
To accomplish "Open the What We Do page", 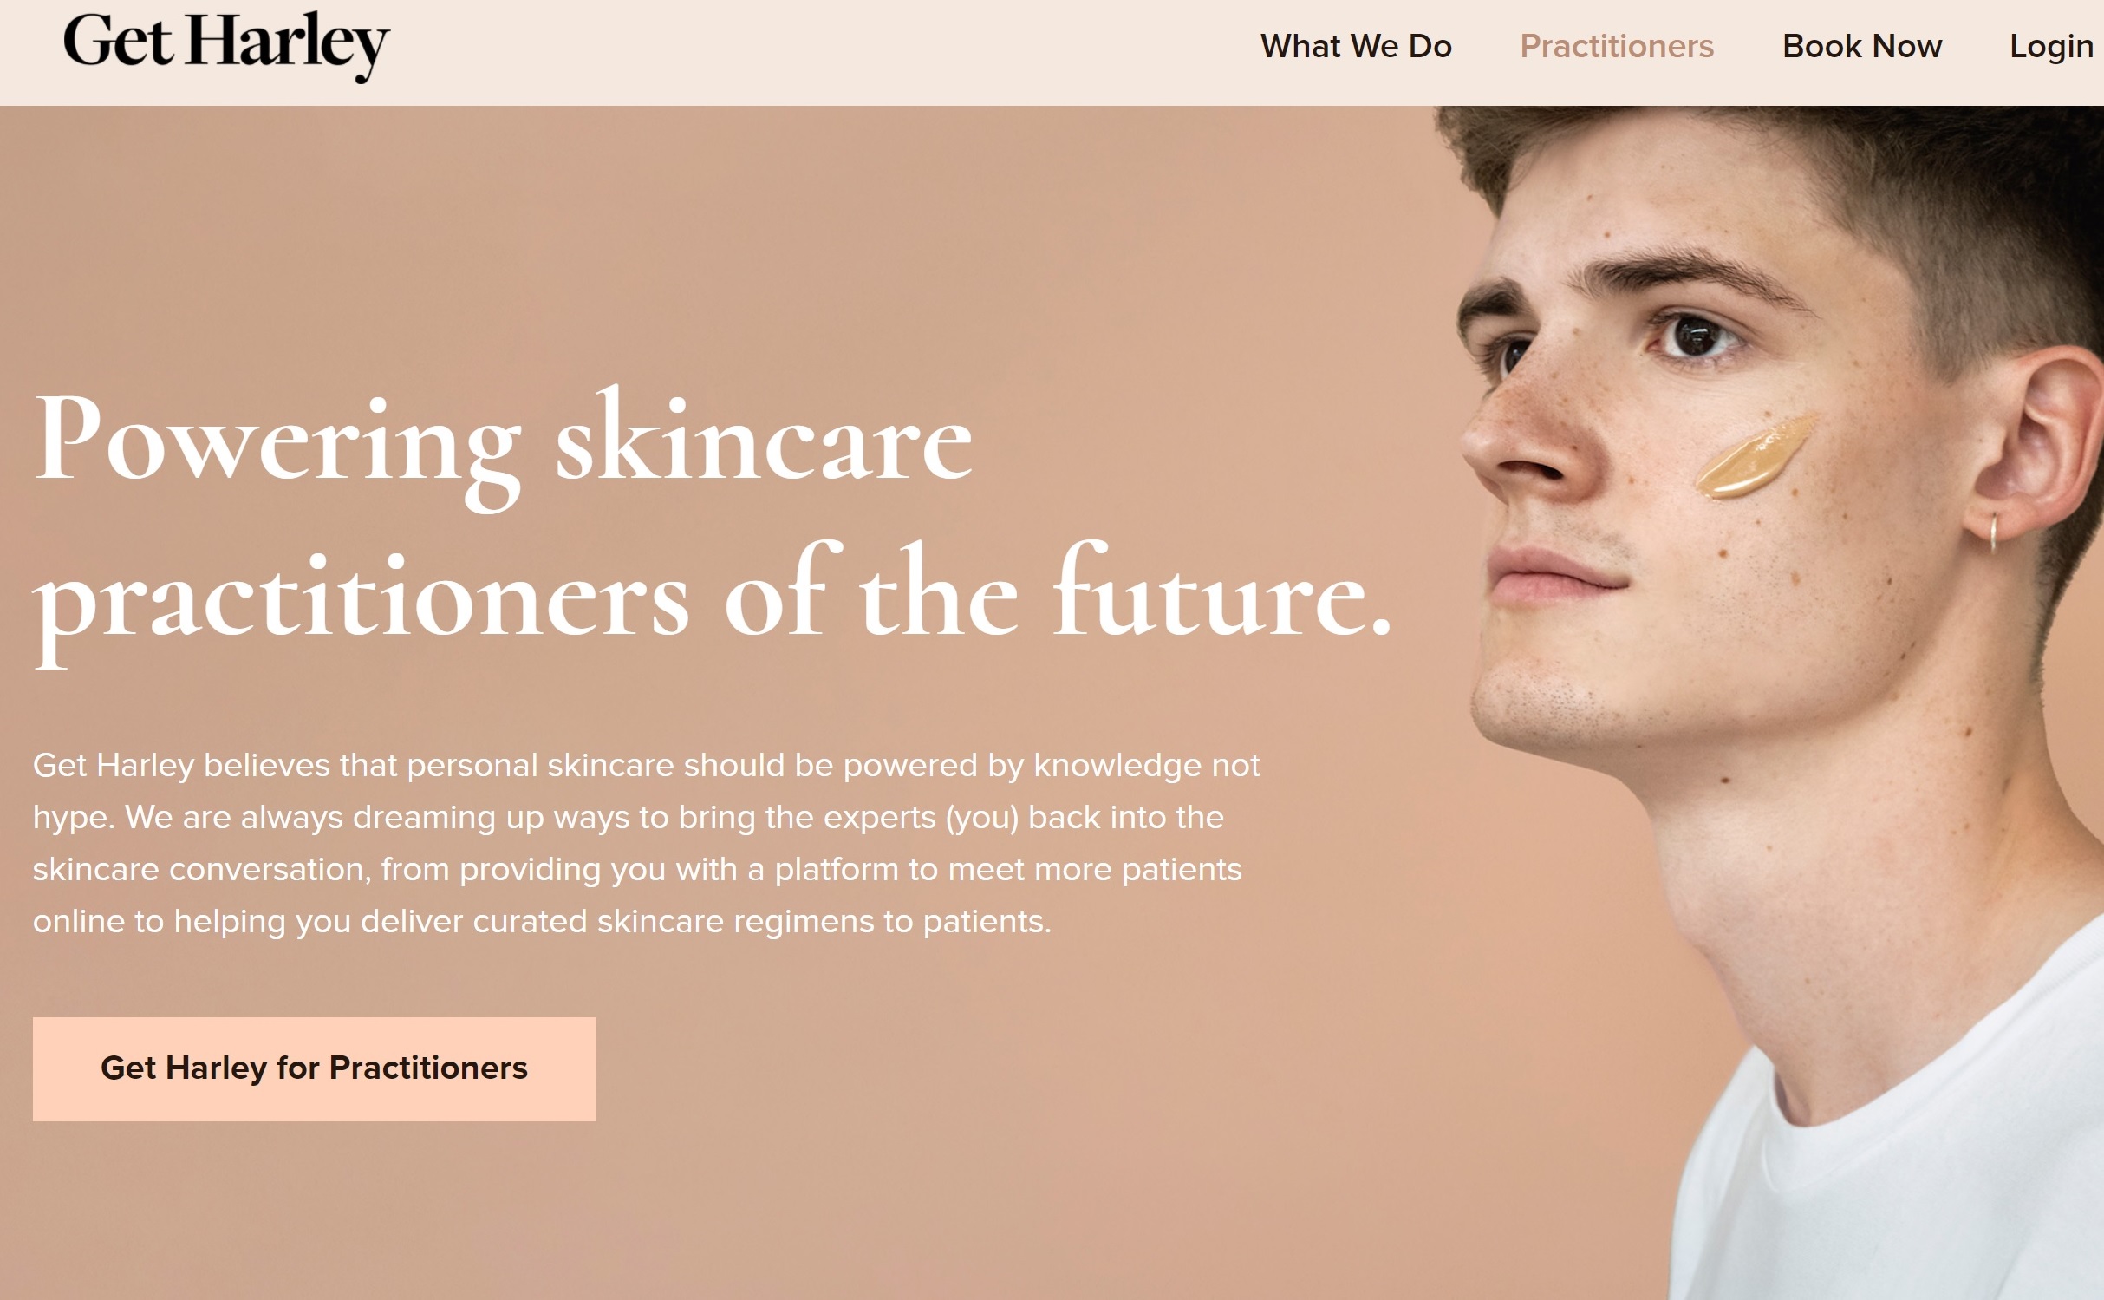I will 1356,46.
